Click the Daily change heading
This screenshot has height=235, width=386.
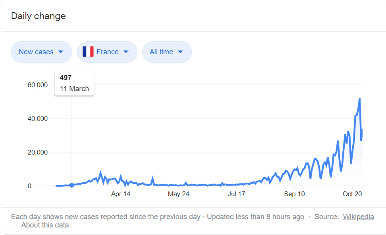(x=39, y=16)
